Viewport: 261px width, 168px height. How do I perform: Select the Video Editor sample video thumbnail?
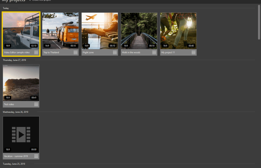pos(21,31)
